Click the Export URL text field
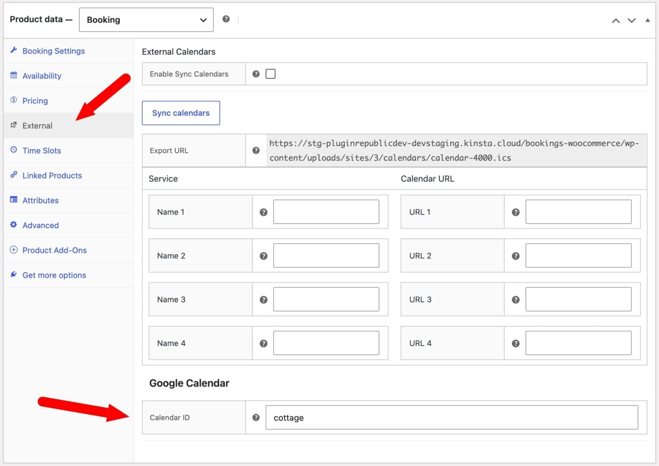 click(456, 150)
